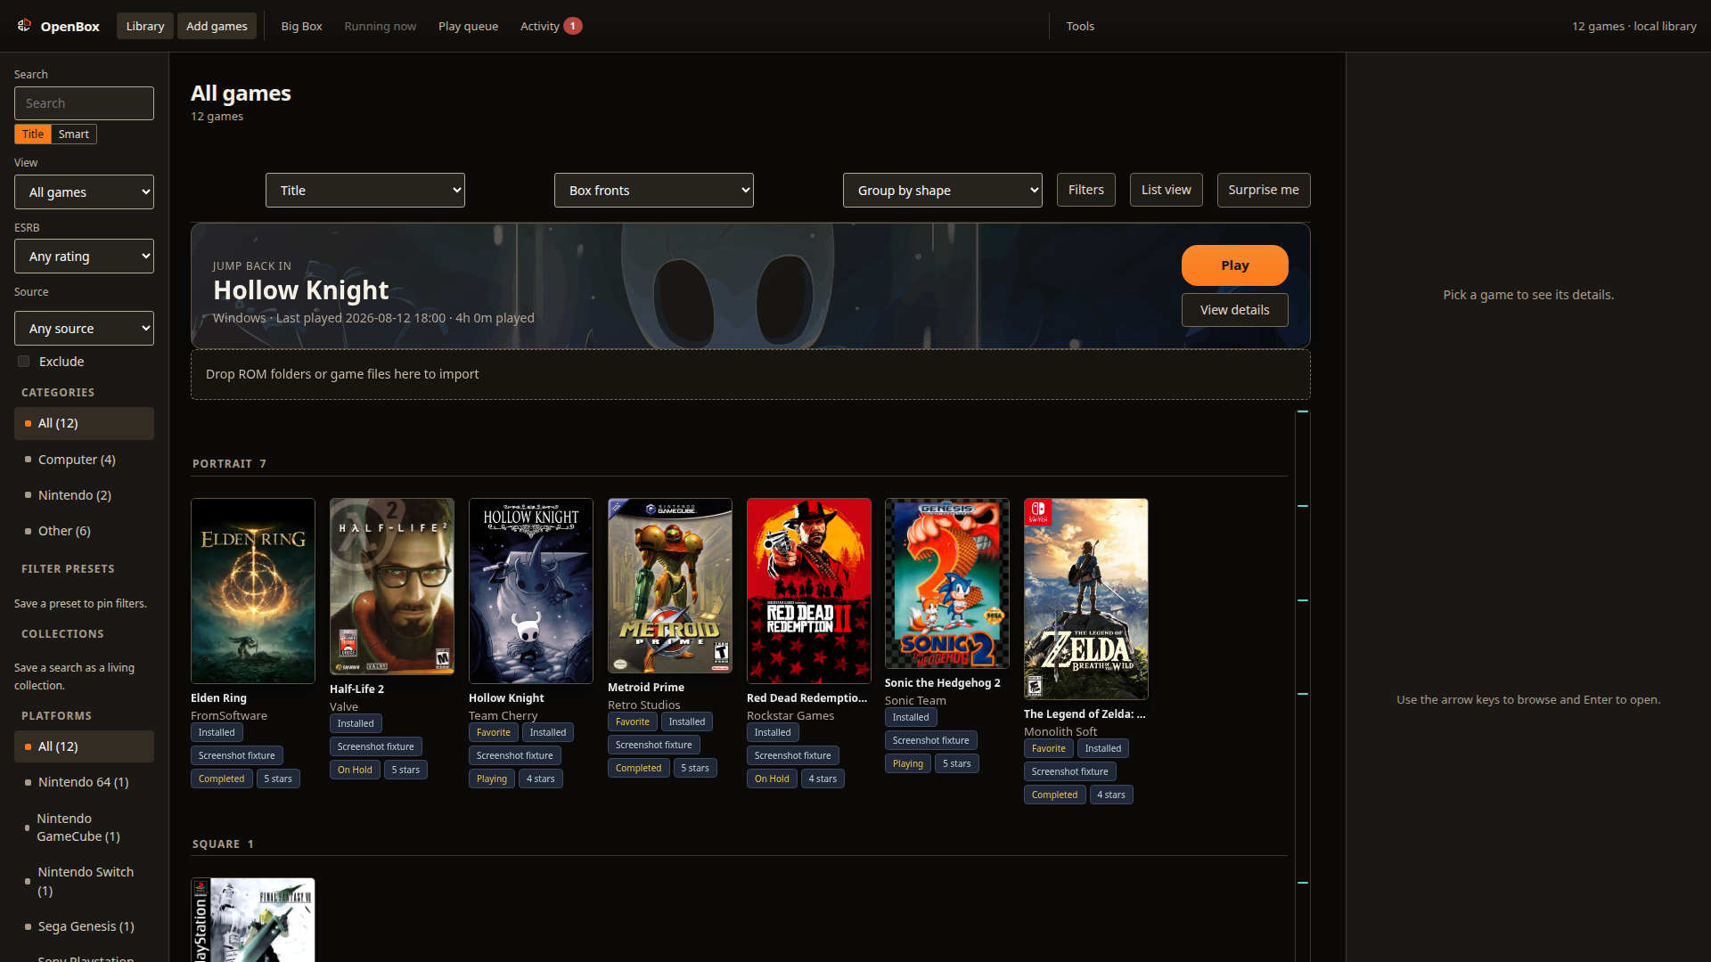Click the On Hold tag under Half-Life 2
Viewport: 1711px width, 962px height.
coord(355,770)
